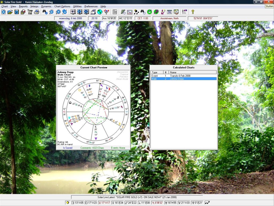Screen dimensions: 274x206
Task: Open the Utilities menu
Action: tap(77, 6)
